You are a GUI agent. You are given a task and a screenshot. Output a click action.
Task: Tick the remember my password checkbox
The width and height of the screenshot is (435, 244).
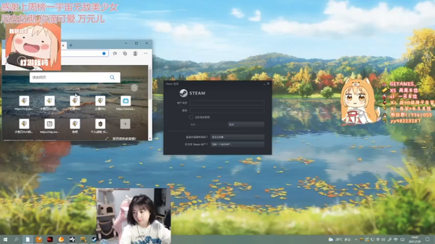point(191,117)
